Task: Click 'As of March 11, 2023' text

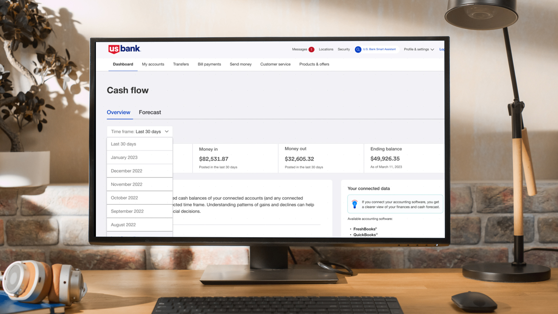Action: (386, 167)
